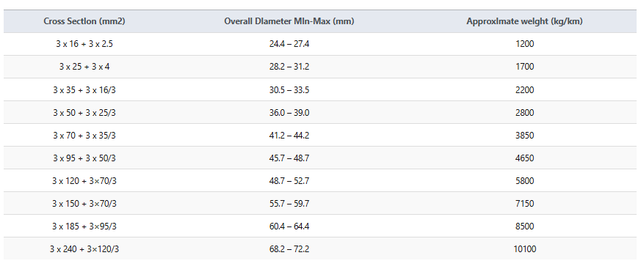Click the 3 x 50 + 3 x 25/3 cell
641x280 pixels.
tap(84, 113)
